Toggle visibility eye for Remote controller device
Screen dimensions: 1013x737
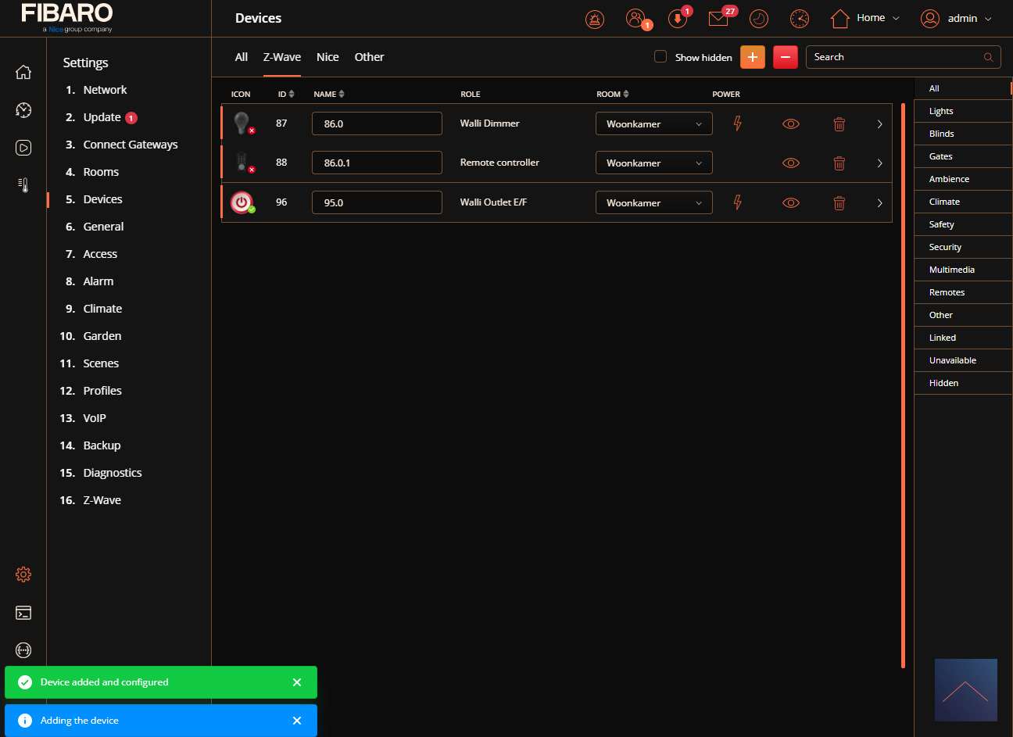[x=791, y=163]
